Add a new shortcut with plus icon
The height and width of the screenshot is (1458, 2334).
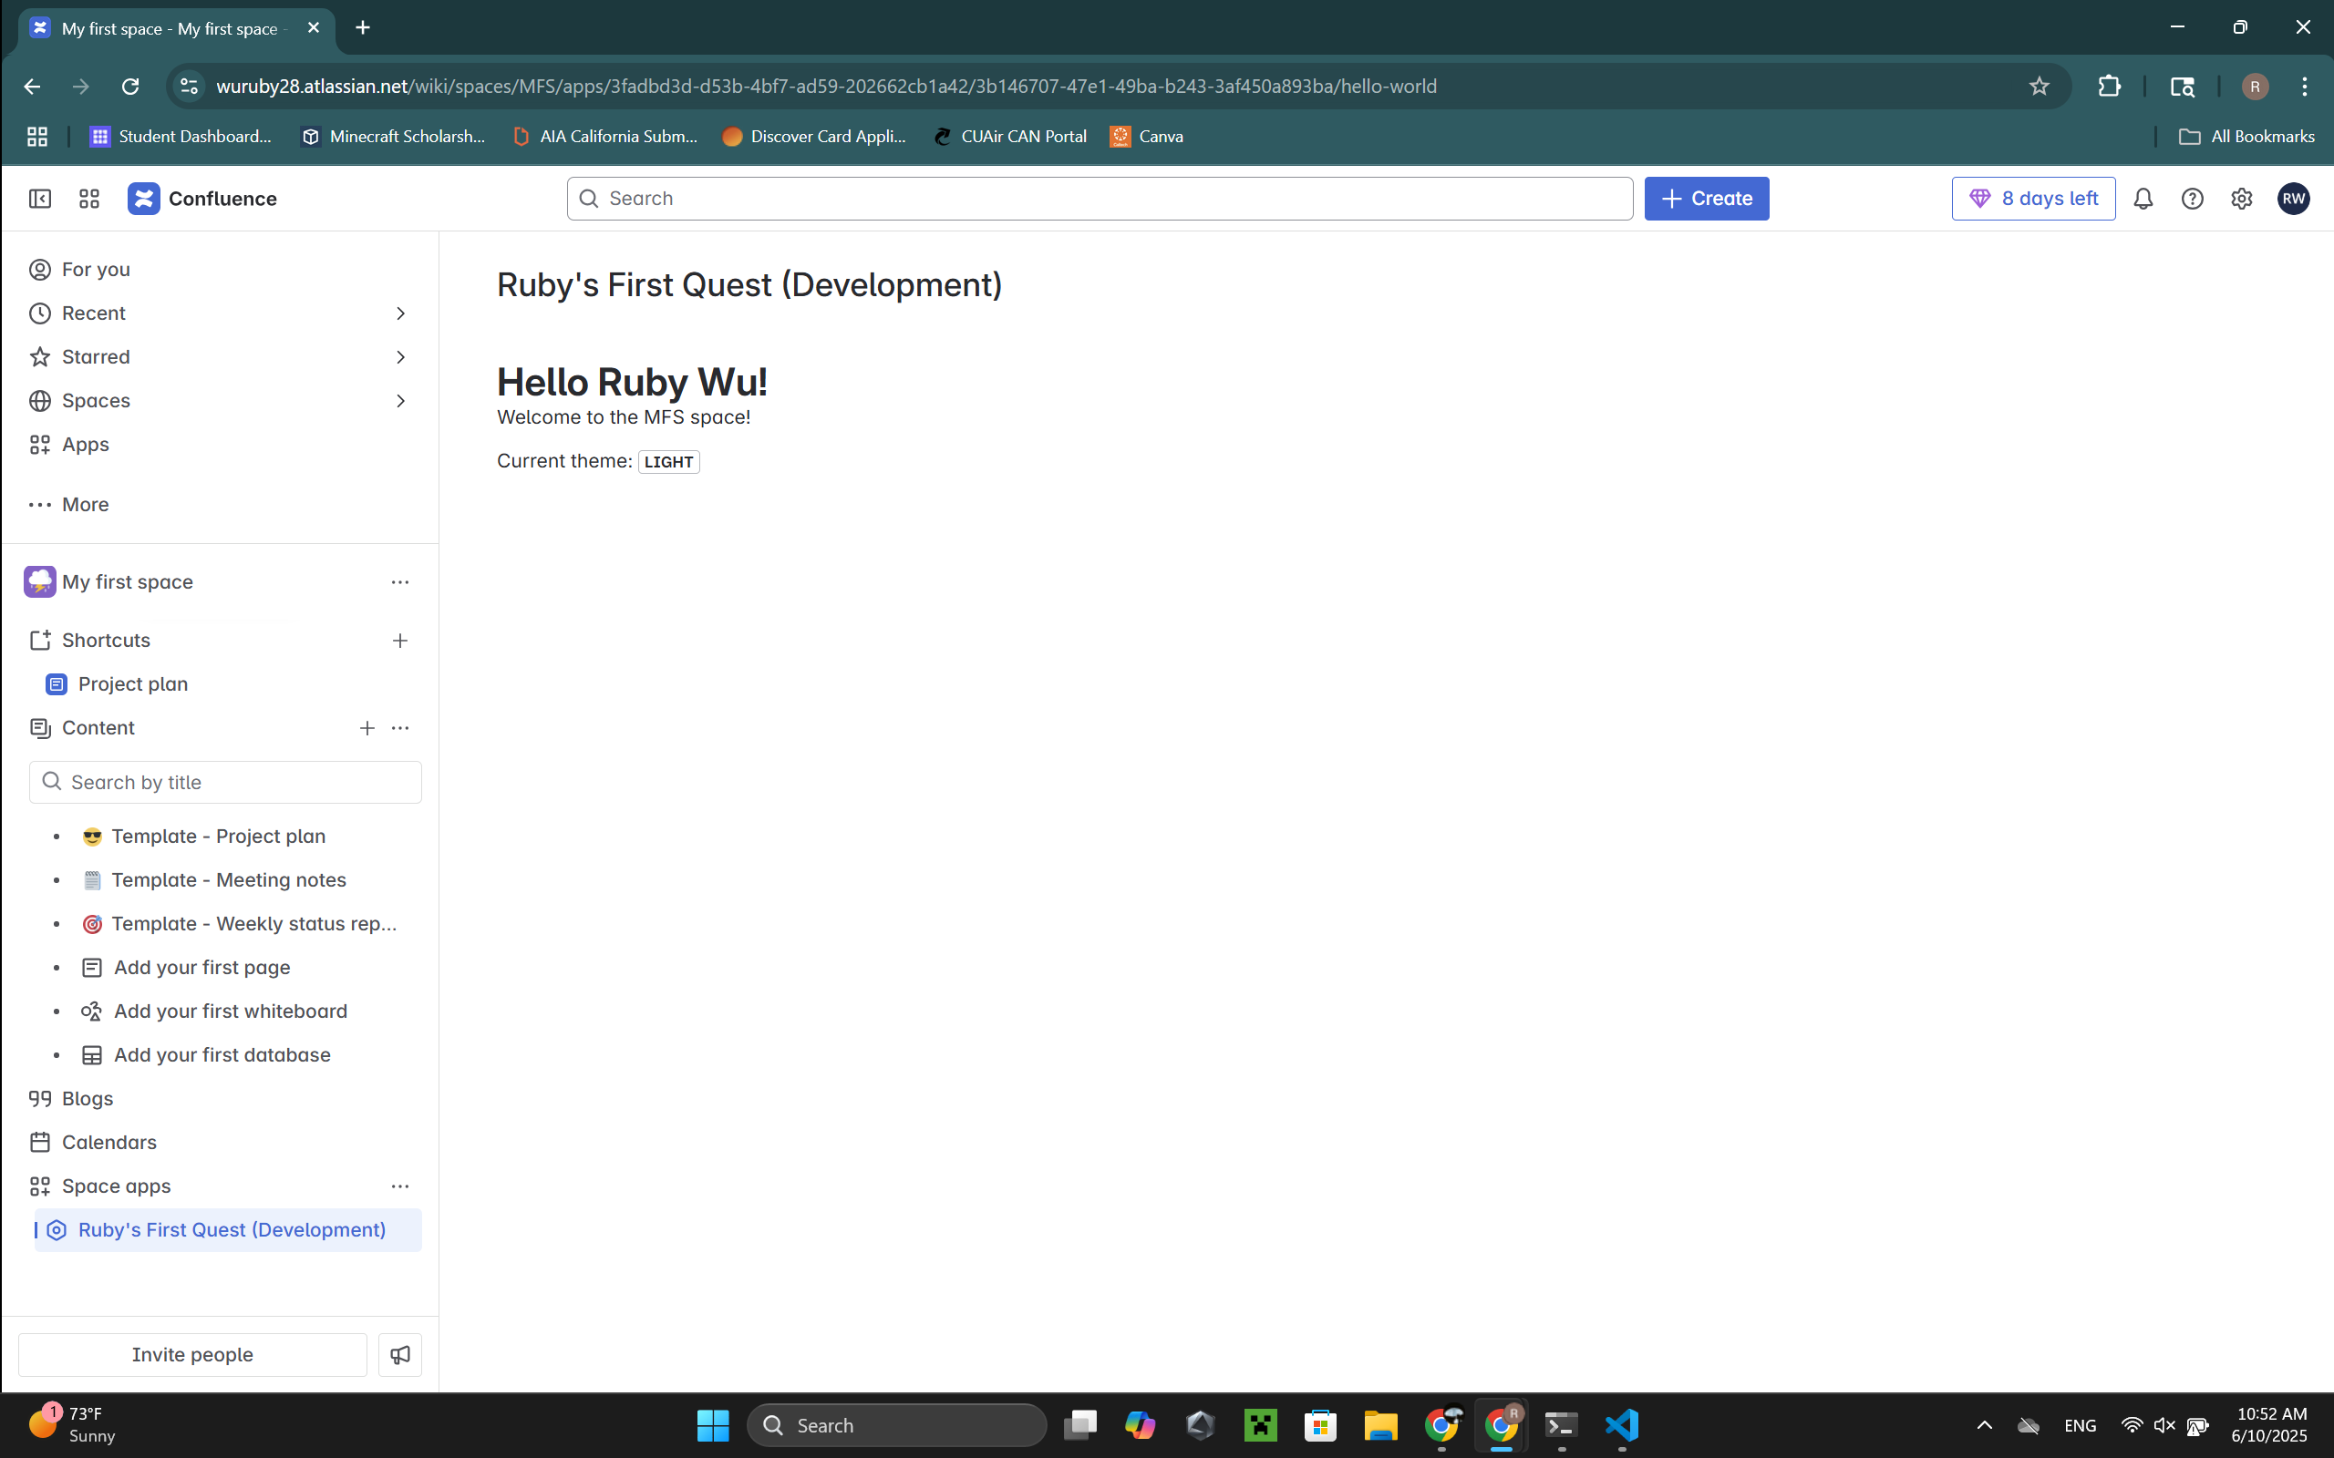tap(400, 641)
